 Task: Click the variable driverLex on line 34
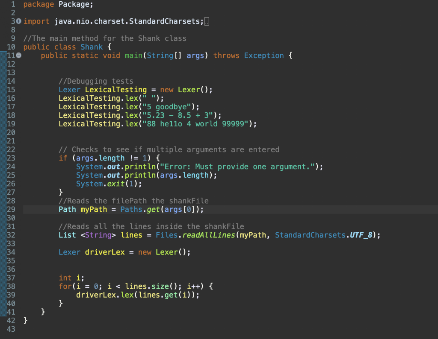105,252
